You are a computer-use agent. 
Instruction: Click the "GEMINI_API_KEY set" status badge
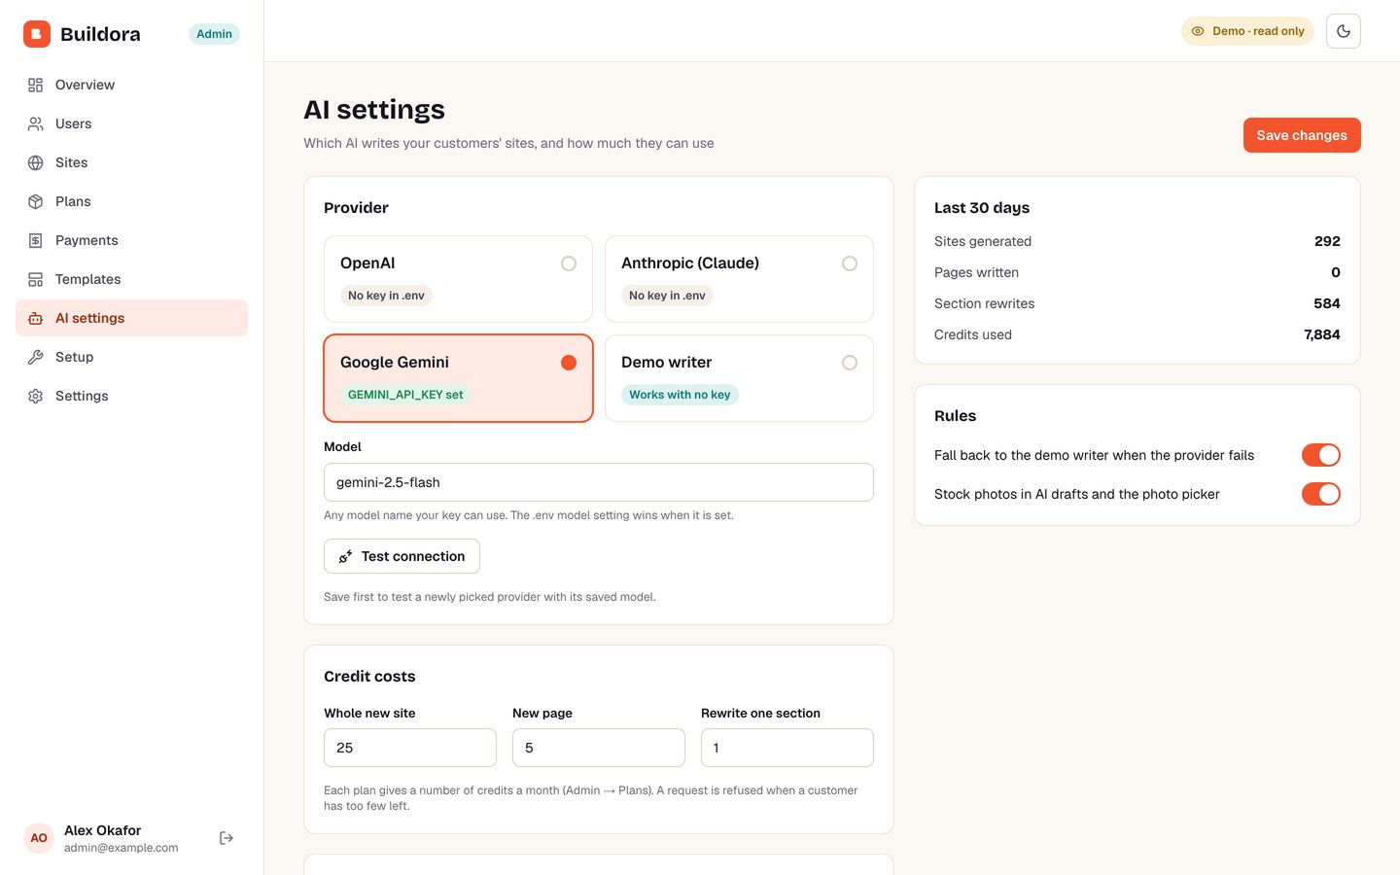[405, 395]
